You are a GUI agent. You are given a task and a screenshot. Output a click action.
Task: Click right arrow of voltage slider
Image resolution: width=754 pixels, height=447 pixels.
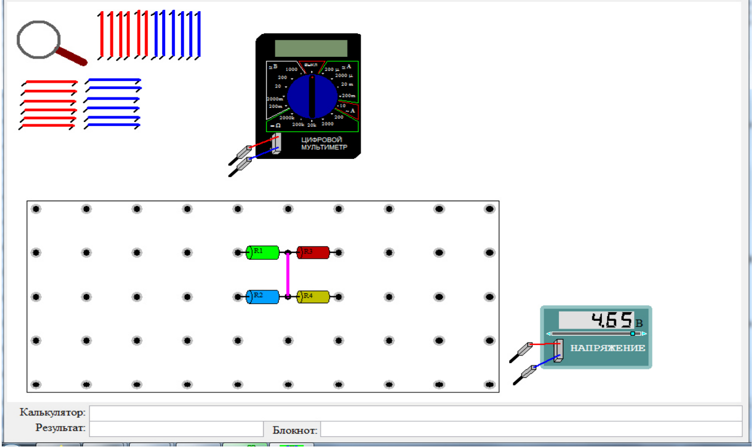click(x=644, y=334)
